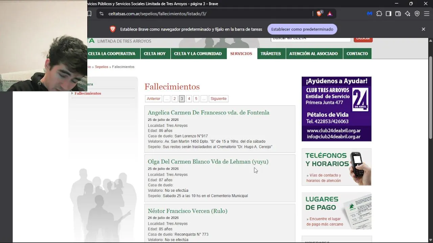This screenshot has height=243, width=433.
Task: Click the 'Sepelios' breadcrumb link
Action: [x=101, y=67]
